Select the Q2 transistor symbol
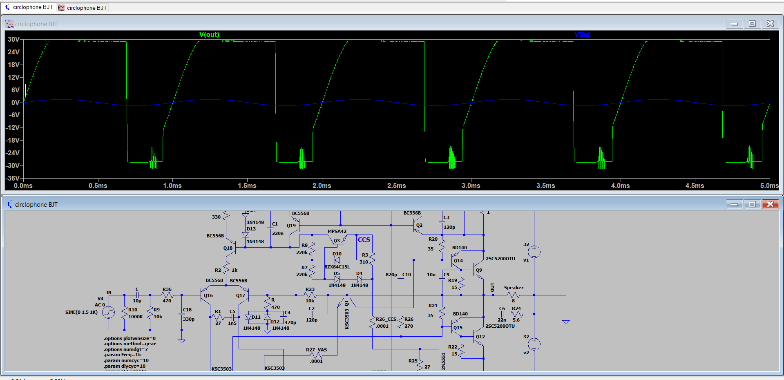 click(x=418, y=226)
